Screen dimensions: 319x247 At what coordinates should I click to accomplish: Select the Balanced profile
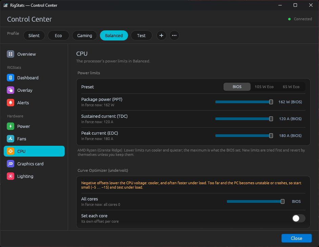(114, 35)
